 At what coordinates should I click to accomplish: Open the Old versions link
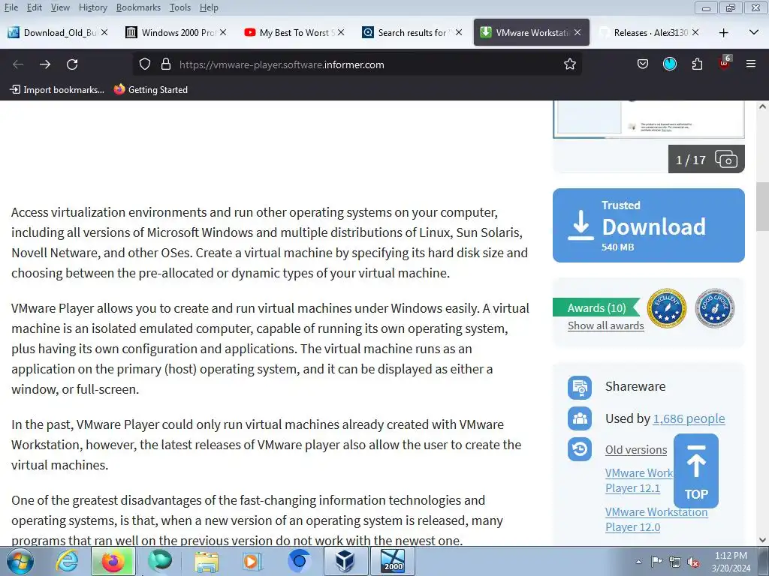pyautogui.click(x=636, y=450)
